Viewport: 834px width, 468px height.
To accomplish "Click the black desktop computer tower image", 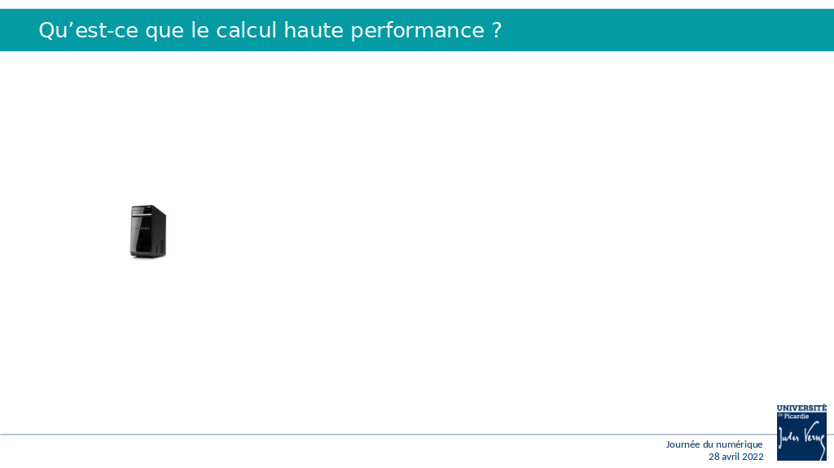I will 148,231.
